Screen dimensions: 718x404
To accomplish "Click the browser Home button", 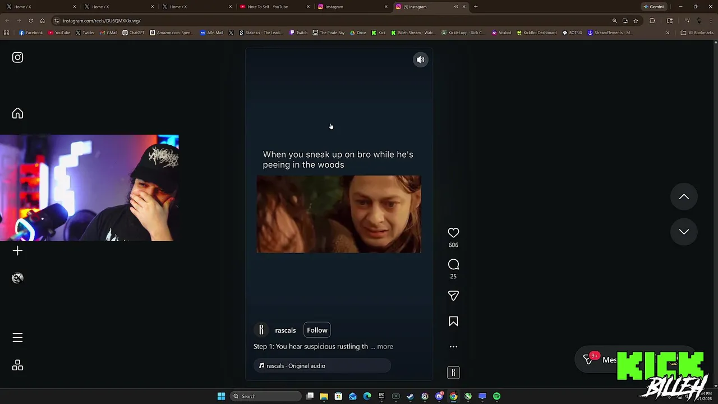I will 42,21.
